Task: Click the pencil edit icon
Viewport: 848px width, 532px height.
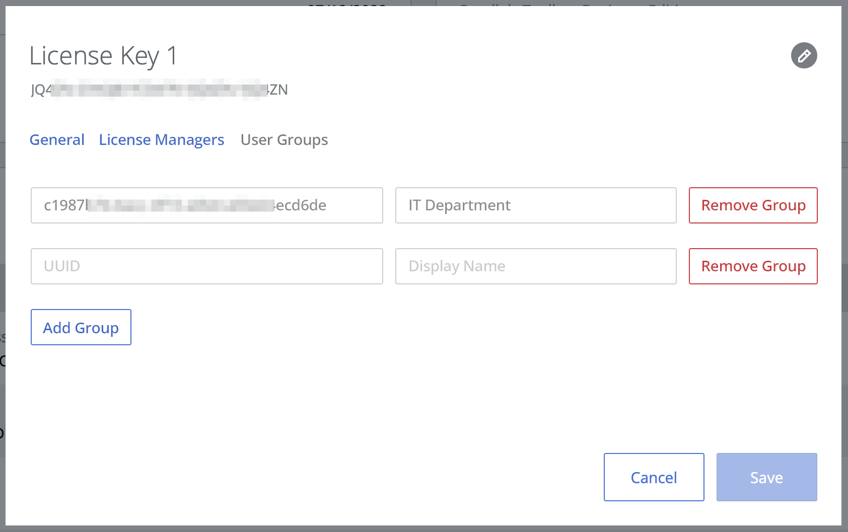Action: pyautogui.click(x=804, y=55)
